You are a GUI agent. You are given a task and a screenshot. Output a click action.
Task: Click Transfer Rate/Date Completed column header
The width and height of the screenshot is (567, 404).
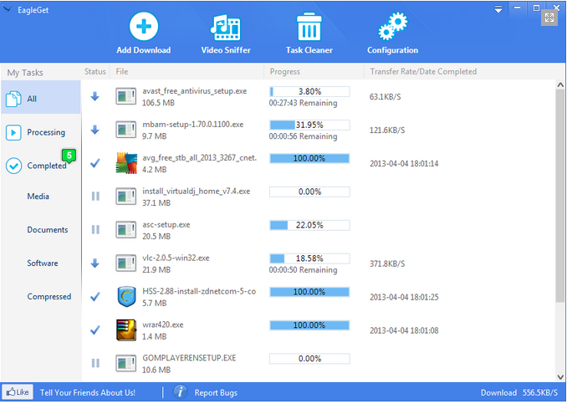[x=423, y=72]
